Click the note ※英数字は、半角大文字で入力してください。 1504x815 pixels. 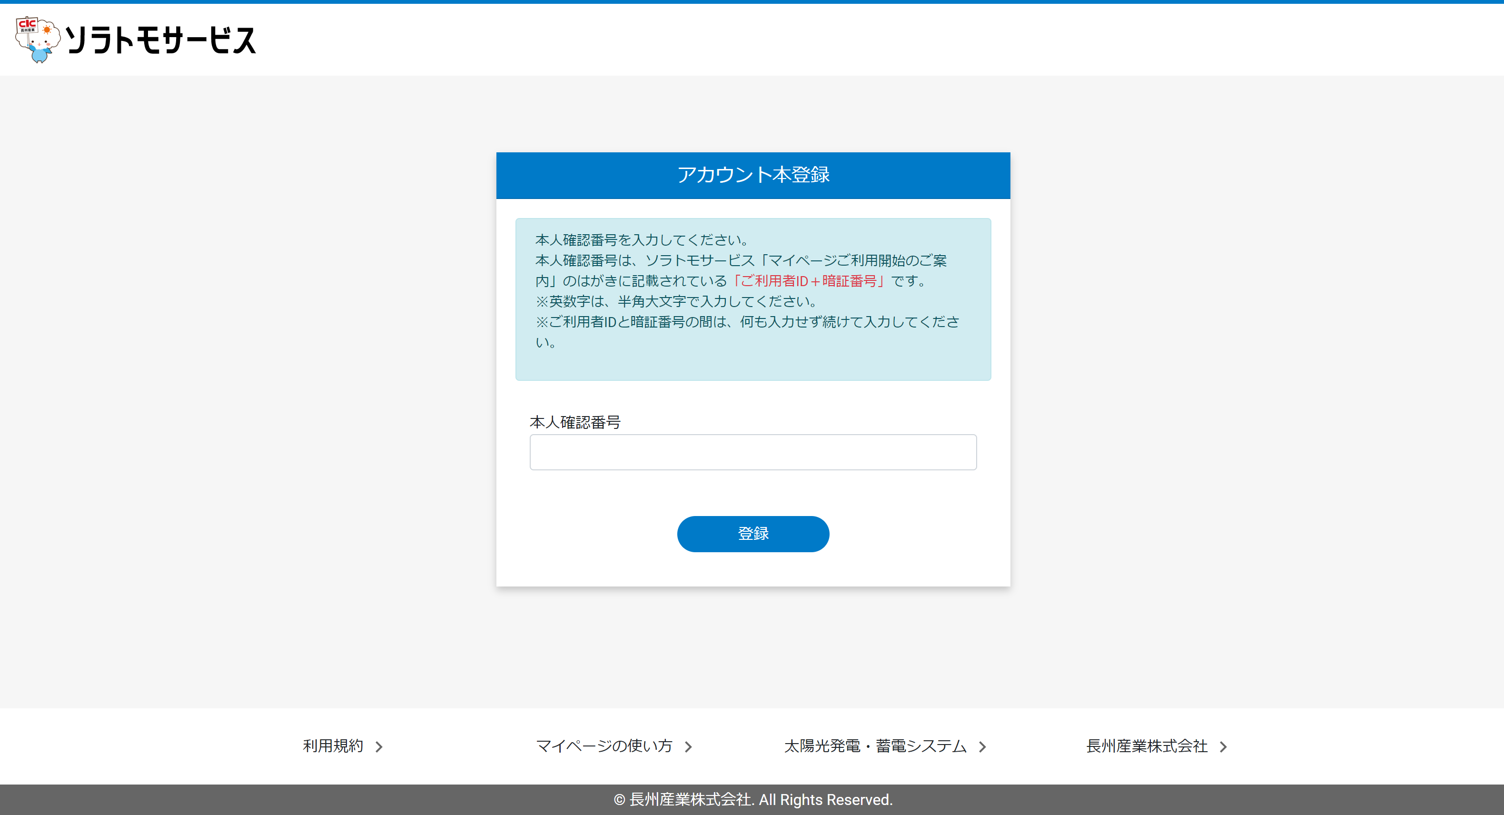[x=678, y=301]
